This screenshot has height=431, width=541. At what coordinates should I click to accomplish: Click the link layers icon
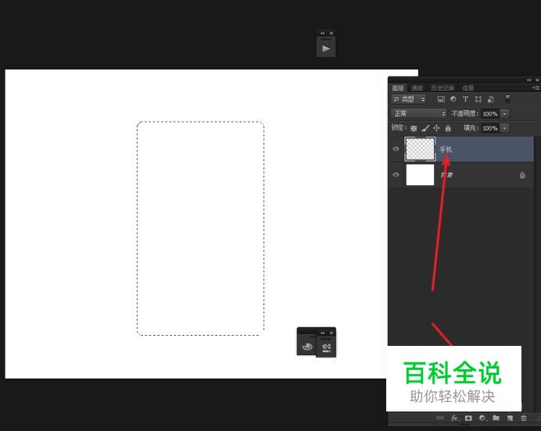pyautogui.click(x=440, y=418)
